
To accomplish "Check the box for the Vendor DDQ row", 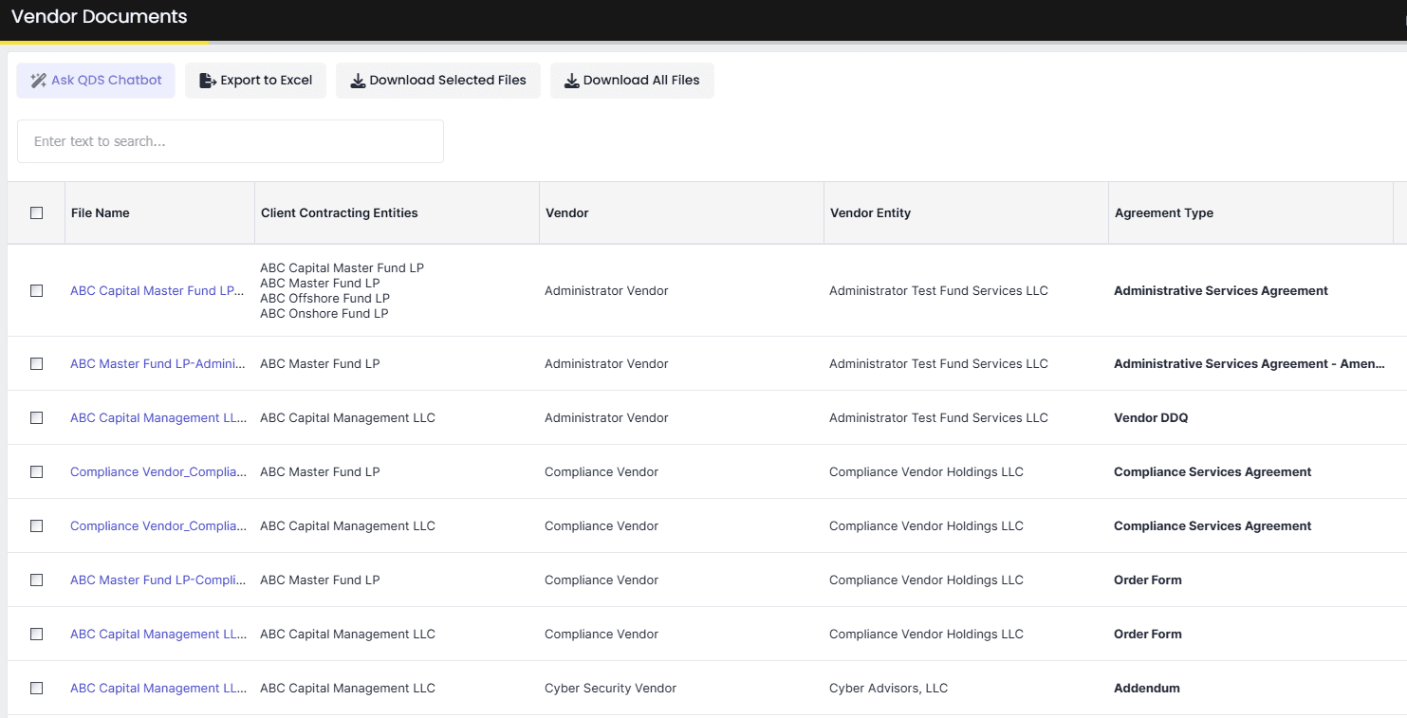I will [x=37, y=418].
